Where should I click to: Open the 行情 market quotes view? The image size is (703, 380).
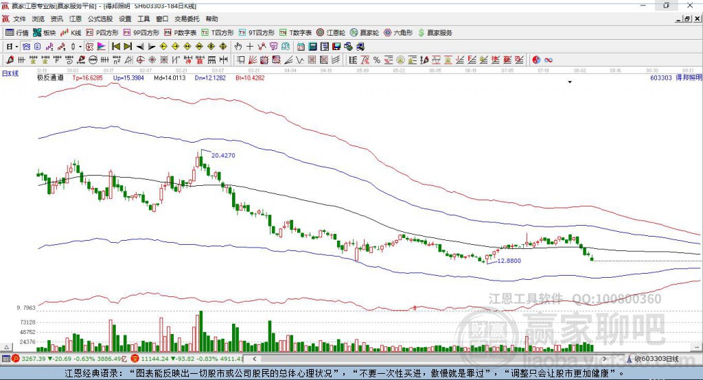[x=16, y=33]
